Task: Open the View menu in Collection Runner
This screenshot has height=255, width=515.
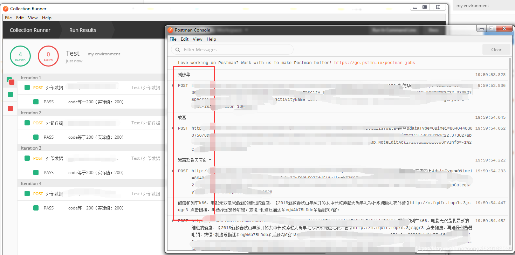Action: pos(33,18)
